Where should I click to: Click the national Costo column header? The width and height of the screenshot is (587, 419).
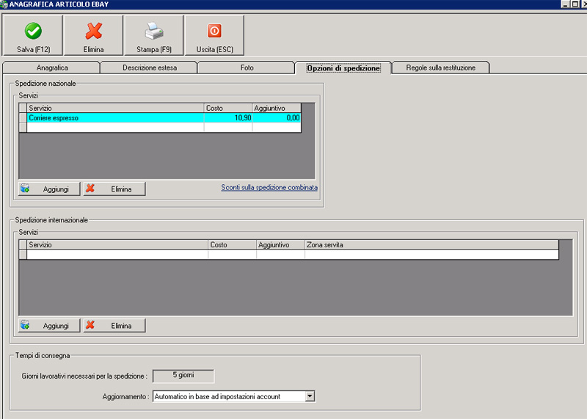click(x=228, y=108)
